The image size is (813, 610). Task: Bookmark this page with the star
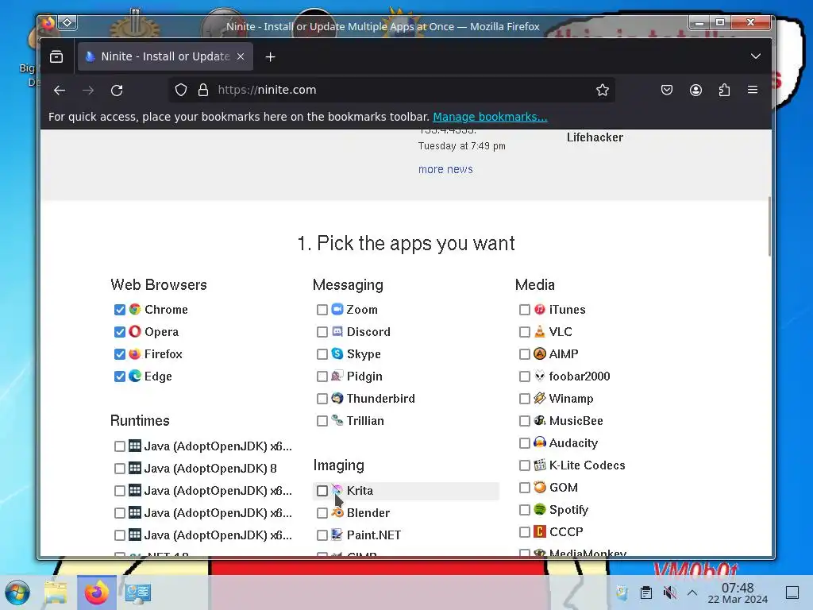coord(602,91)
